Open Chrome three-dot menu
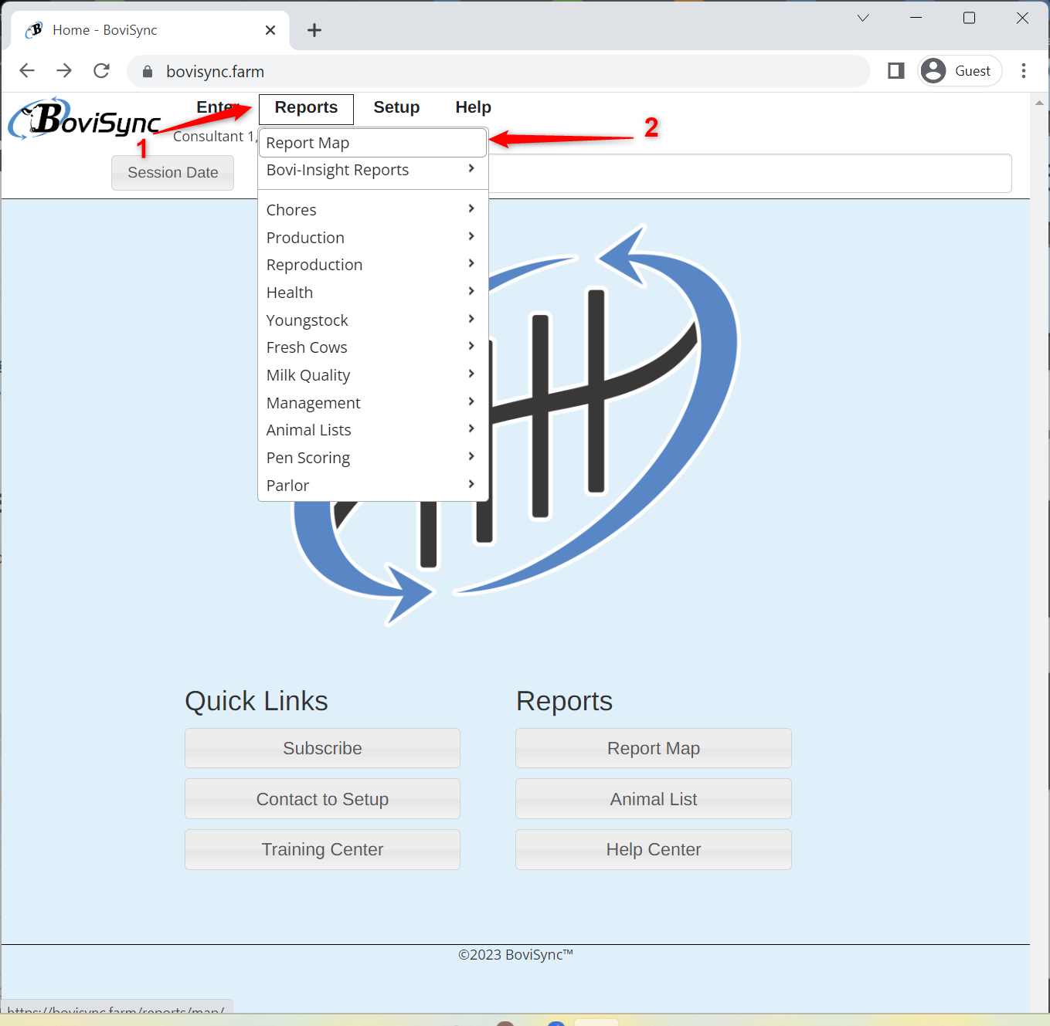This screenshot has width=1050, height=1026. 1024,71
